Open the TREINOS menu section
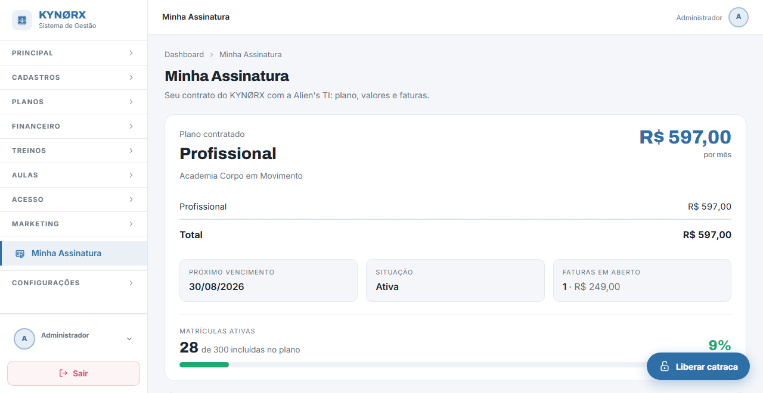The width and height of the screenshot is (763, 393). [x=73, y=151]
